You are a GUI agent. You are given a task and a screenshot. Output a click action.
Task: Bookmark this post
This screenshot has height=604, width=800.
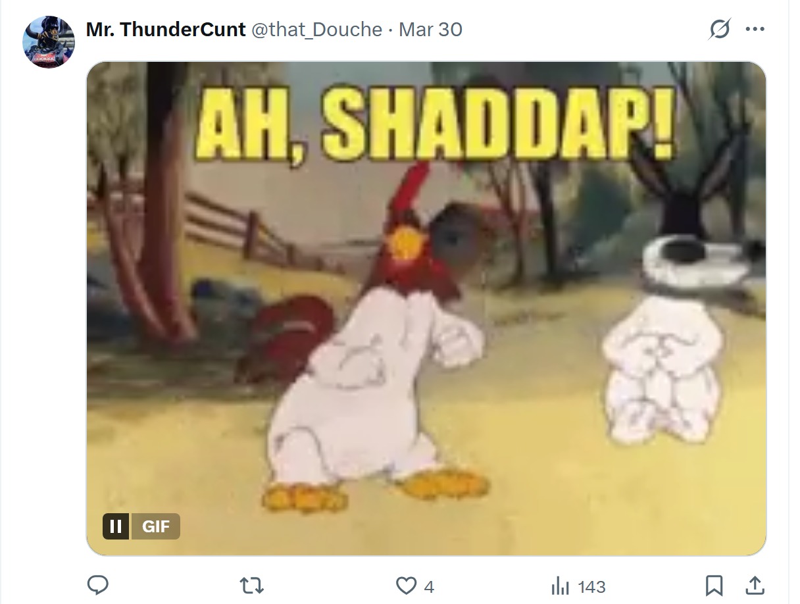(x=714, y=586)
